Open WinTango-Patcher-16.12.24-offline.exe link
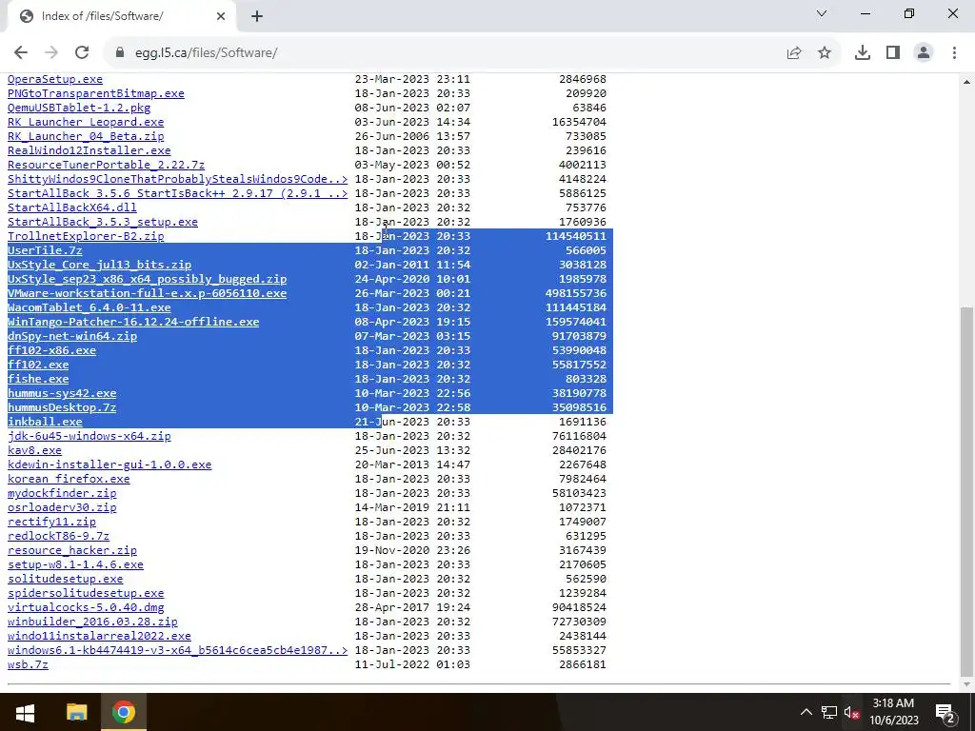This screenshot has height=731, width=975. coord(133,322)
